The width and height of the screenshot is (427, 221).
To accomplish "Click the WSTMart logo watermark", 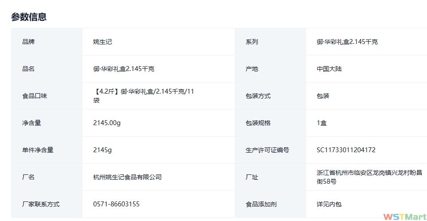I will pos(404,216).
